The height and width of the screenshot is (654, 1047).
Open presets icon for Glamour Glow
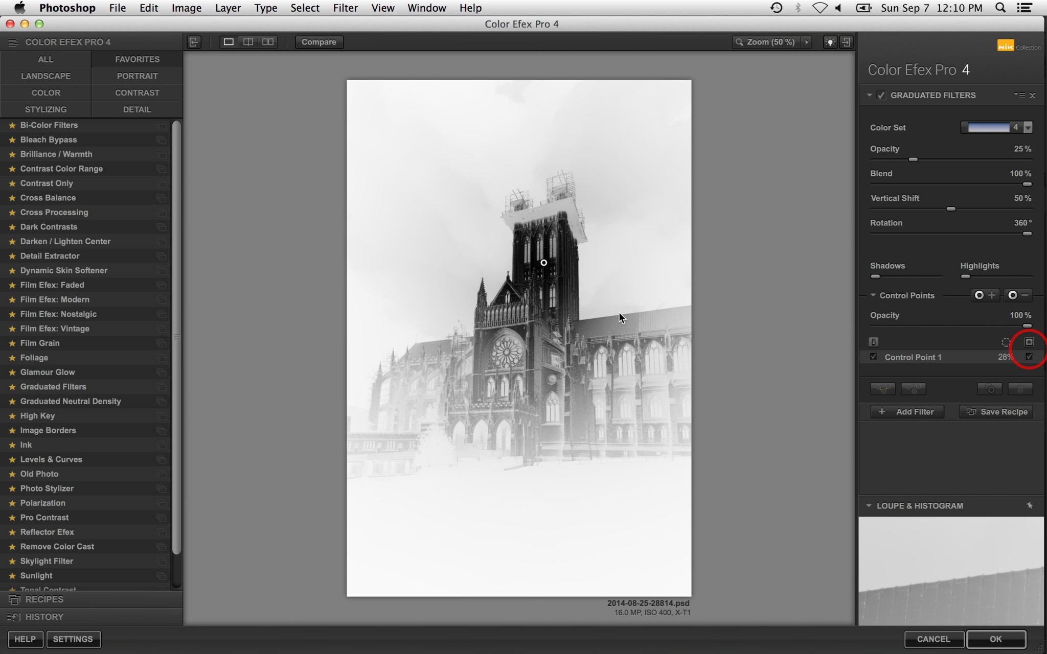161,372
